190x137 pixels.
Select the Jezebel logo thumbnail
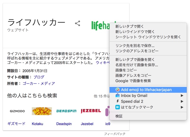pyautogui.click(x=91, y=111)
